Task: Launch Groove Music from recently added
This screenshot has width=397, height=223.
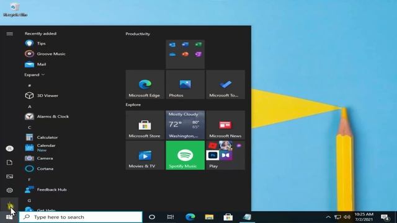Action: point(45,54)
